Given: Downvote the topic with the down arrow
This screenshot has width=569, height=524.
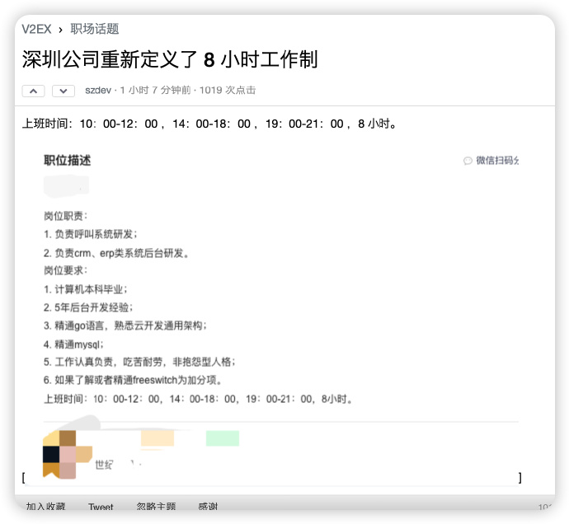Looking at the screenshot, I should pos(63,91).
